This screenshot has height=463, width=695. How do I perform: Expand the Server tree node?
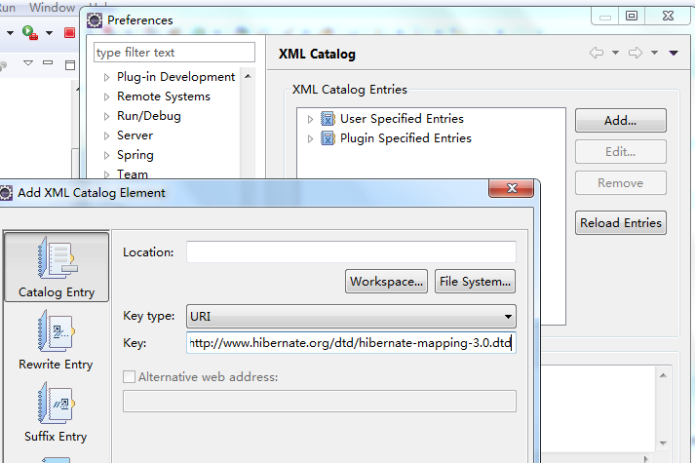106,136
